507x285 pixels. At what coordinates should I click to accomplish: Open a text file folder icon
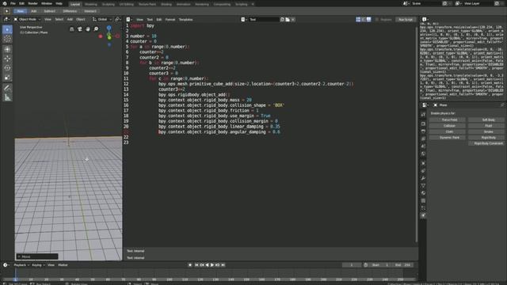(x=288, y=19)
